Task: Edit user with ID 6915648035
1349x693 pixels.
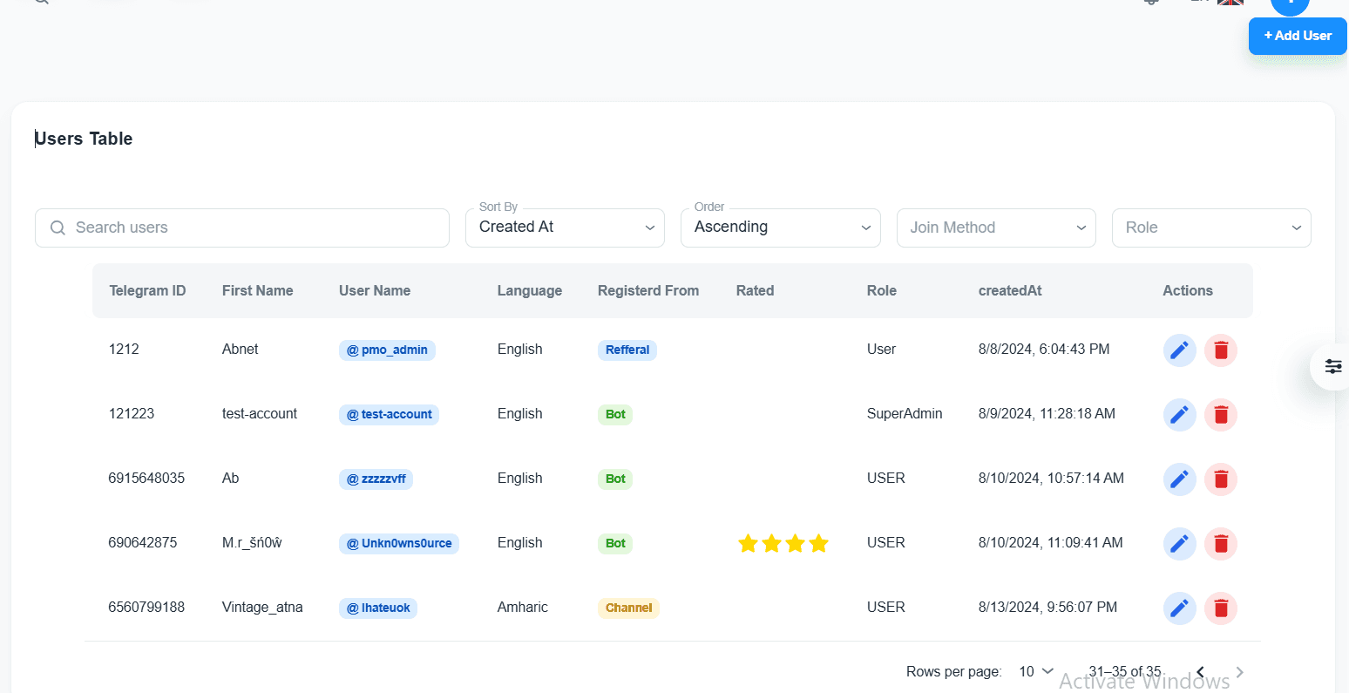Action: [1179, 479]
